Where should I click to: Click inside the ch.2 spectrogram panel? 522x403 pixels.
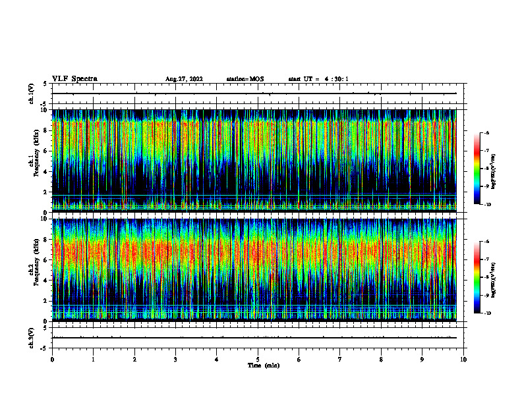coord(254,270)
